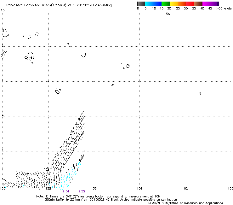Click the red 30-35 knots legend color

pos(190,4)
